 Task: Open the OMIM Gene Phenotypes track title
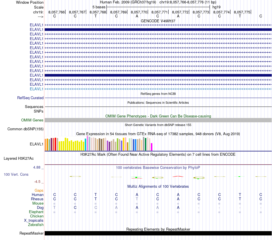click(158, 116)
